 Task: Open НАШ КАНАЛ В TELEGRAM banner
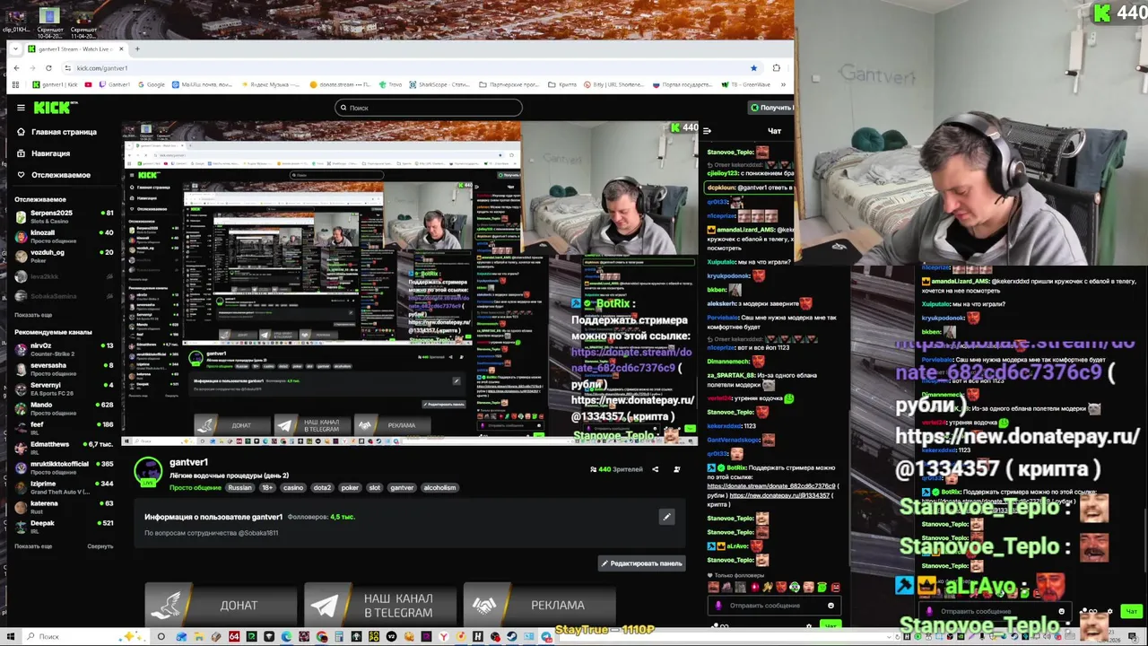pos(379,605)
